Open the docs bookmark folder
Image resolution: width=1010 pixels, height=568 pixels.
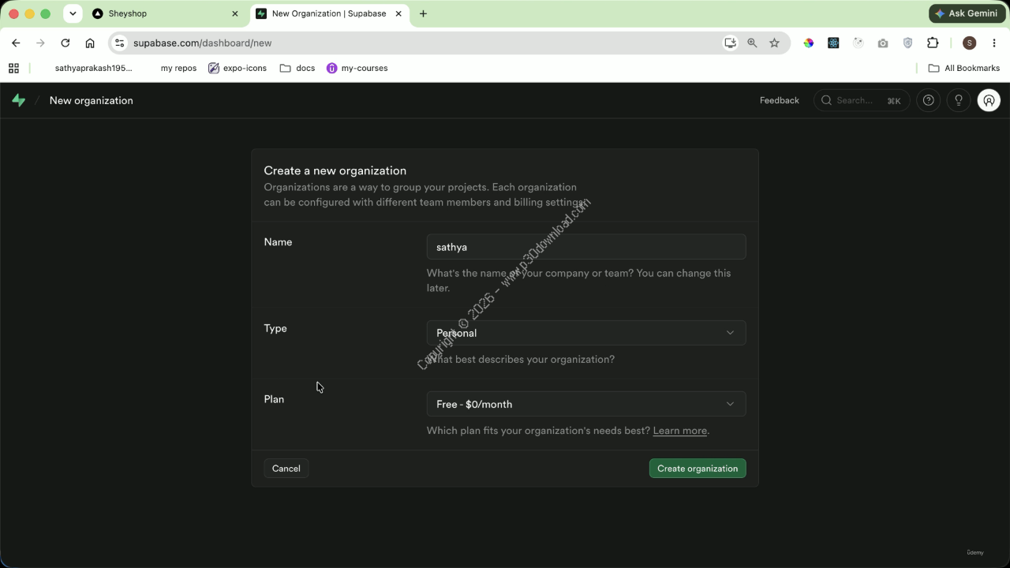click(297, 69)
